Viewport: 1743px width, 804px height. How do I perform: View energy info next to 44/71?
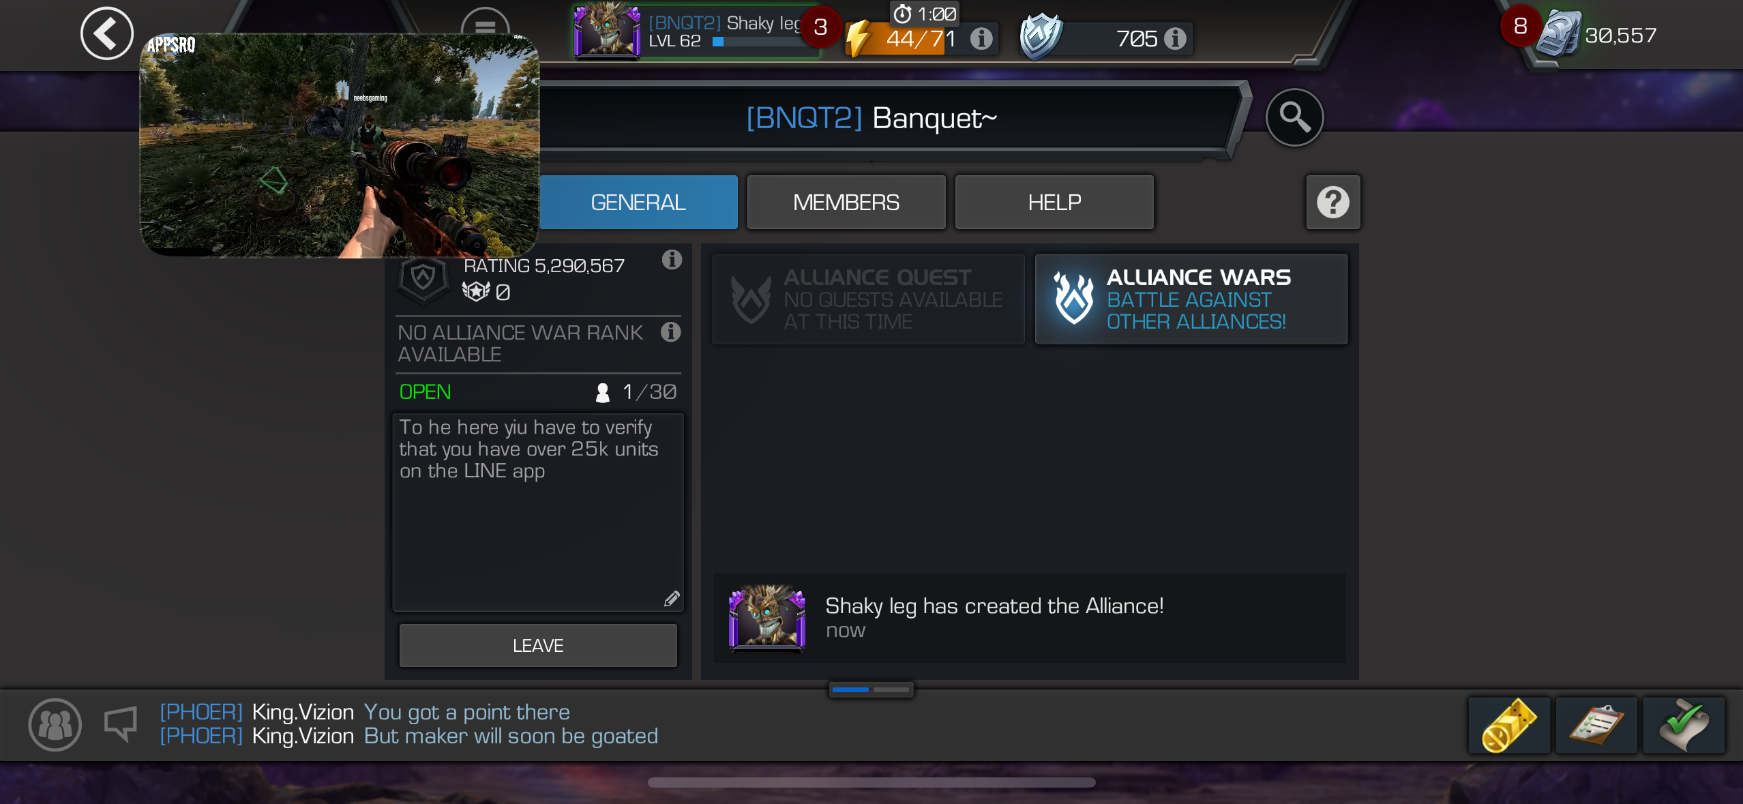point(981,39)
